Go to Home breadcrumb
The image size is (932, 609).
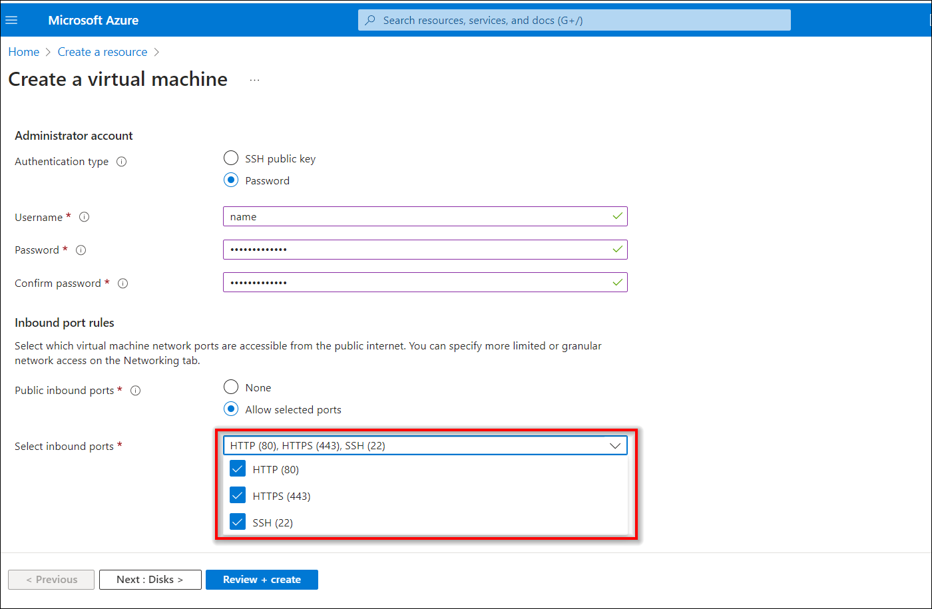(23, 52)
